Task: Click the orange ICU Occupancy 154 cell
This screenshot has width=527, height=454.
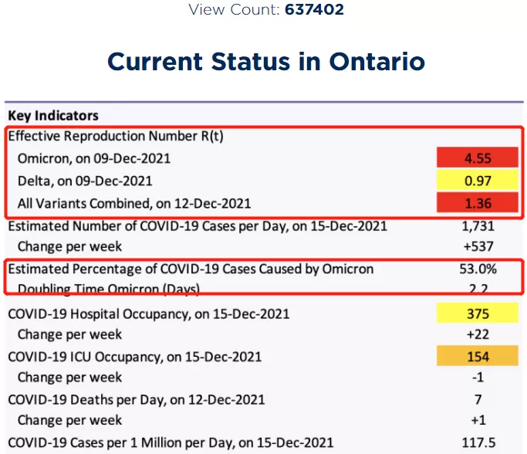Action: pyautogui.click(x=478, y=356)
